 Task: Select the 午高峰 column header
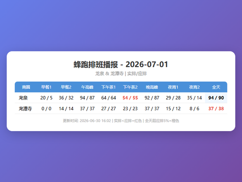[x=87, y=87]
